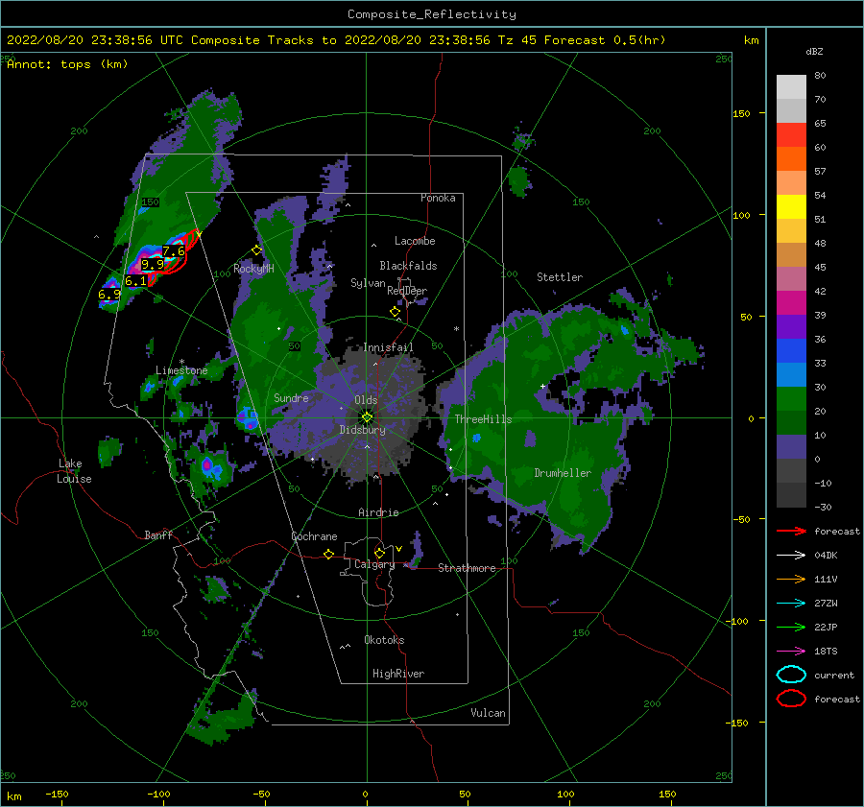
Task: Click the Vulcan label
Action: coord(488,713)
